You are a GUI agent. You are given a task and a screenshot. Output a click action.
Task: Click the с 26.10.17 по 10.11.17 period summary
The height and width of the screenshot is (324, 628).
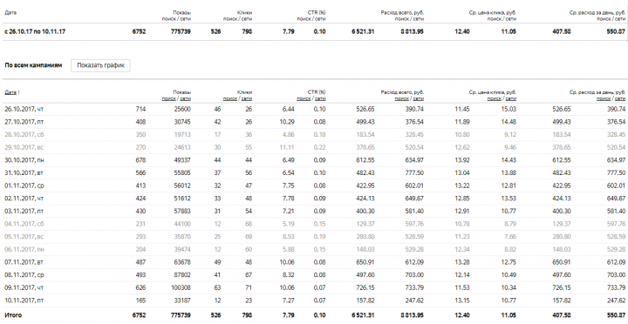[x=35, y=31]
